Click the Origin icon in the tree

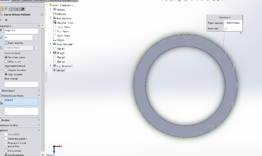(55, 40)
